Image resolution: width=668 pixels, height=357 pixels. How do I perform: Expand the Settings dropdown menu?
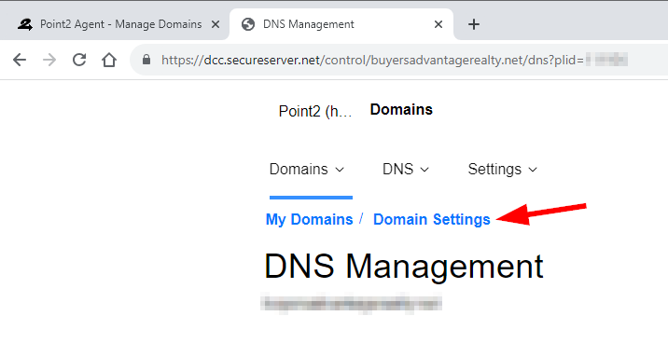503,170
